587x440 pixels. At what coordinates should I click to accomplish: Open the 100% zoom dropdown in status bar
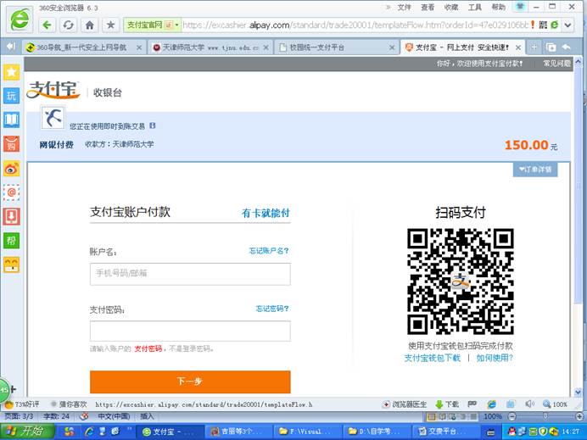pos(556,404)
